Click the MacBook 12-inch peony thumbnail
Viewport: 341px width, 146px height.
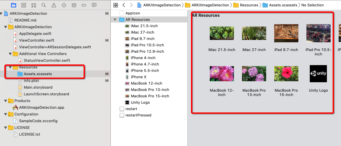222,73
